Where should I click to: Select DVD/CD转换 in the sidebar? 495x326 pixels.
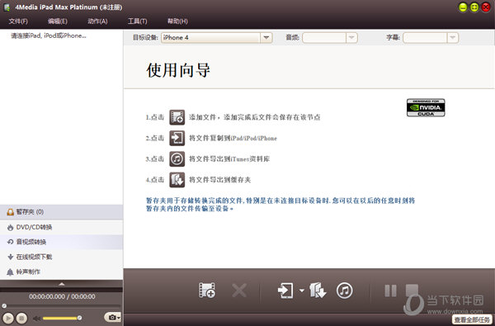coord(62,227)
